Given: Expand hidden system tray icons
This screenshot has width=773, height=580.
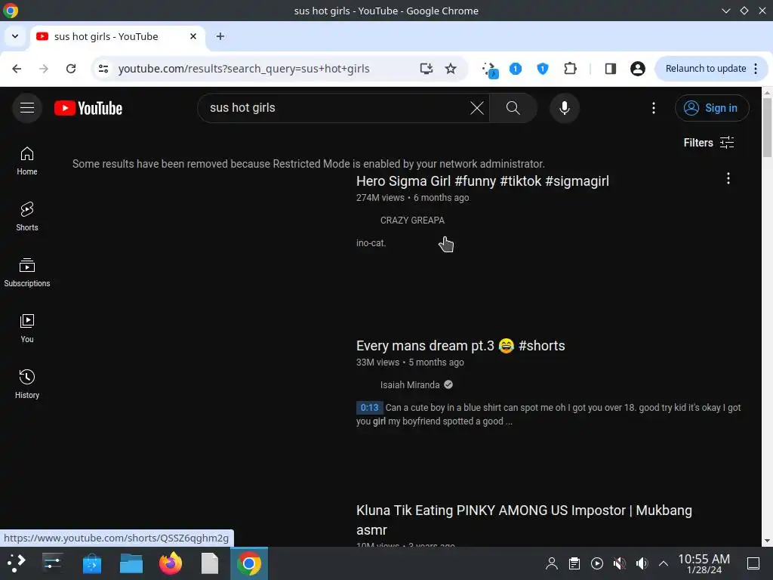Looking at the screenshot, I should 664,563.
